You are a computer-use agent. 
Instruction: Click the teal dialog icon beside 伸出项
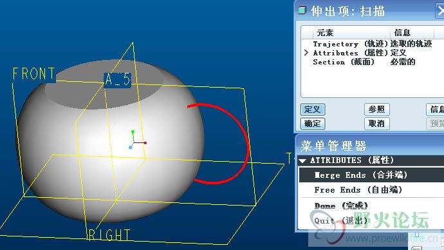(x=302, y=10)
